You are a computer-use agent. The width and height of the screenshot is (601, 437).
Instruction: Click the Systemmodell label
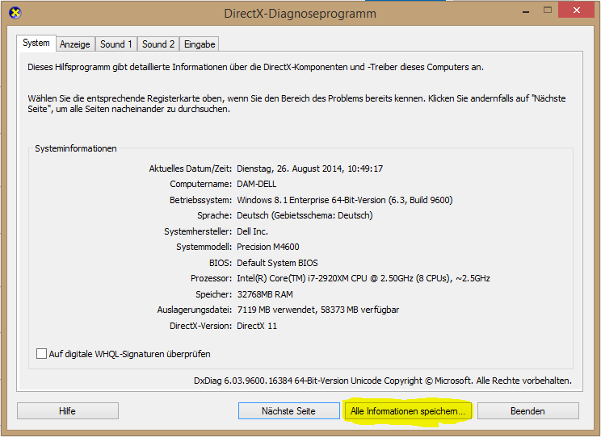[204, 247]
